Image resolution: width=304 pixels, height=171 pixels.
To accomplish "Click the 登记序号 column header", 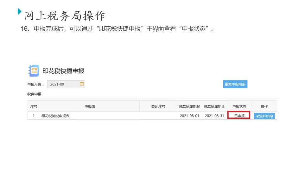I will coord(158,106).
